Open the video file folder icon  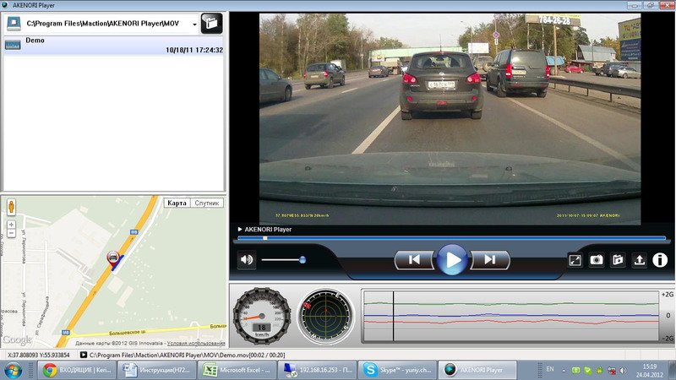click(x=619, y=260)
